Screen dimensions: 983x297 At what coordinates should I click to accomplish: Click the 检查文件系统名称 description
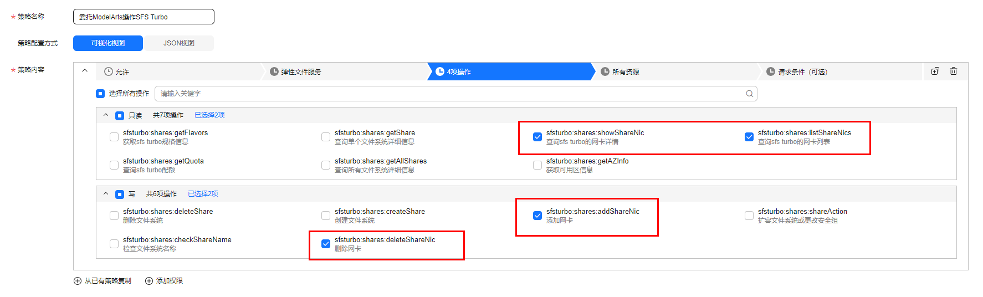click(150, 249)
